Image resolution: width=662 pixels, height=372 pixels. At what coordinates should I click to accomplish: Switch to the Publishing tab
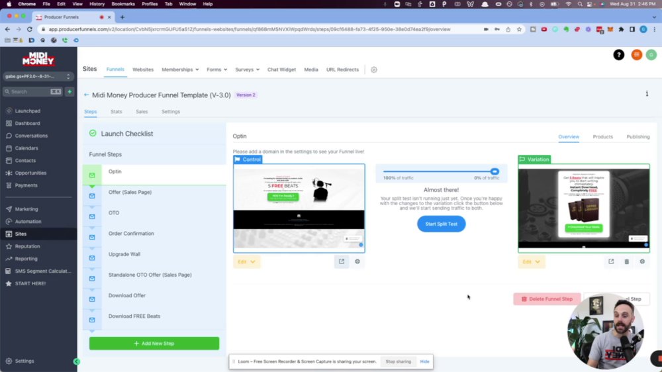[638, 137]
